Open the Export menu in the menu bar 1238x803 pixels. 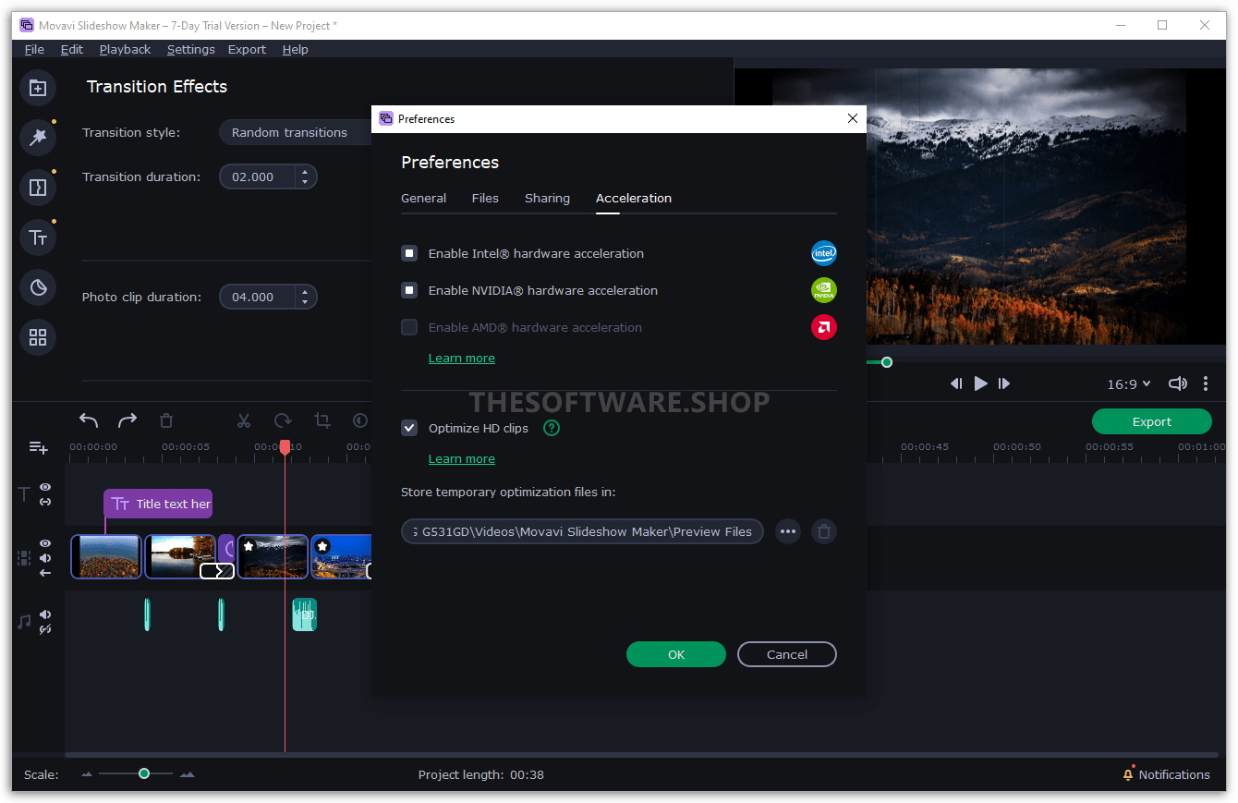[247, 49]
